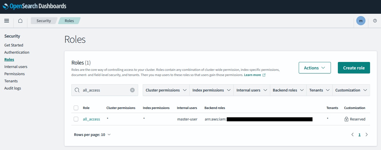Open Tenants in the sidebar
Screen dimensions: 381x150
(11, 81)
